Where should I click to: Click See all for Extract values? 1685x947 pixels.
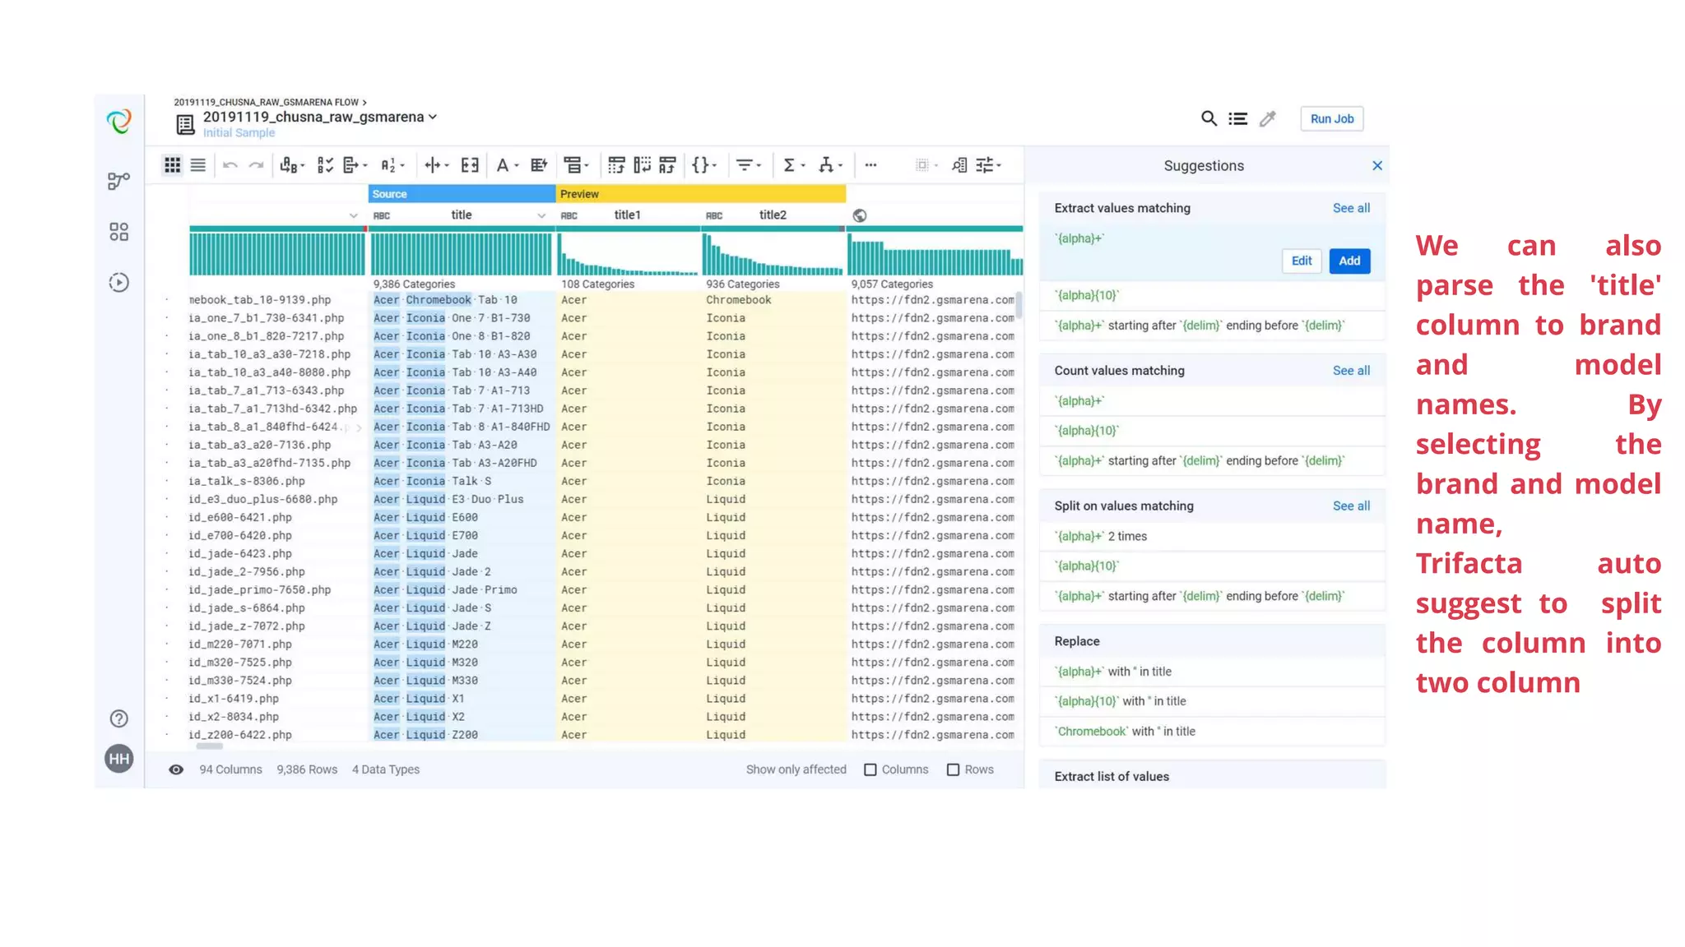(1351, 208)
